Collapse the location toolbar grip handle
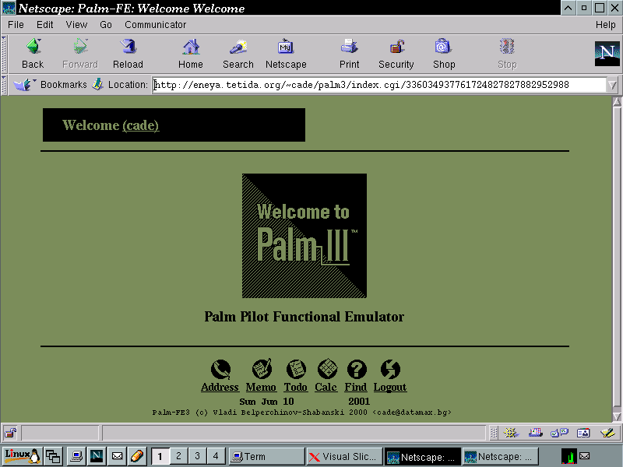623x467 pixels. pos(4,85)
